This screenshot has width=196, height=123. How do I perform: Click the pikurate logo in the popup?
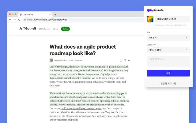click(x=155, y=10)
